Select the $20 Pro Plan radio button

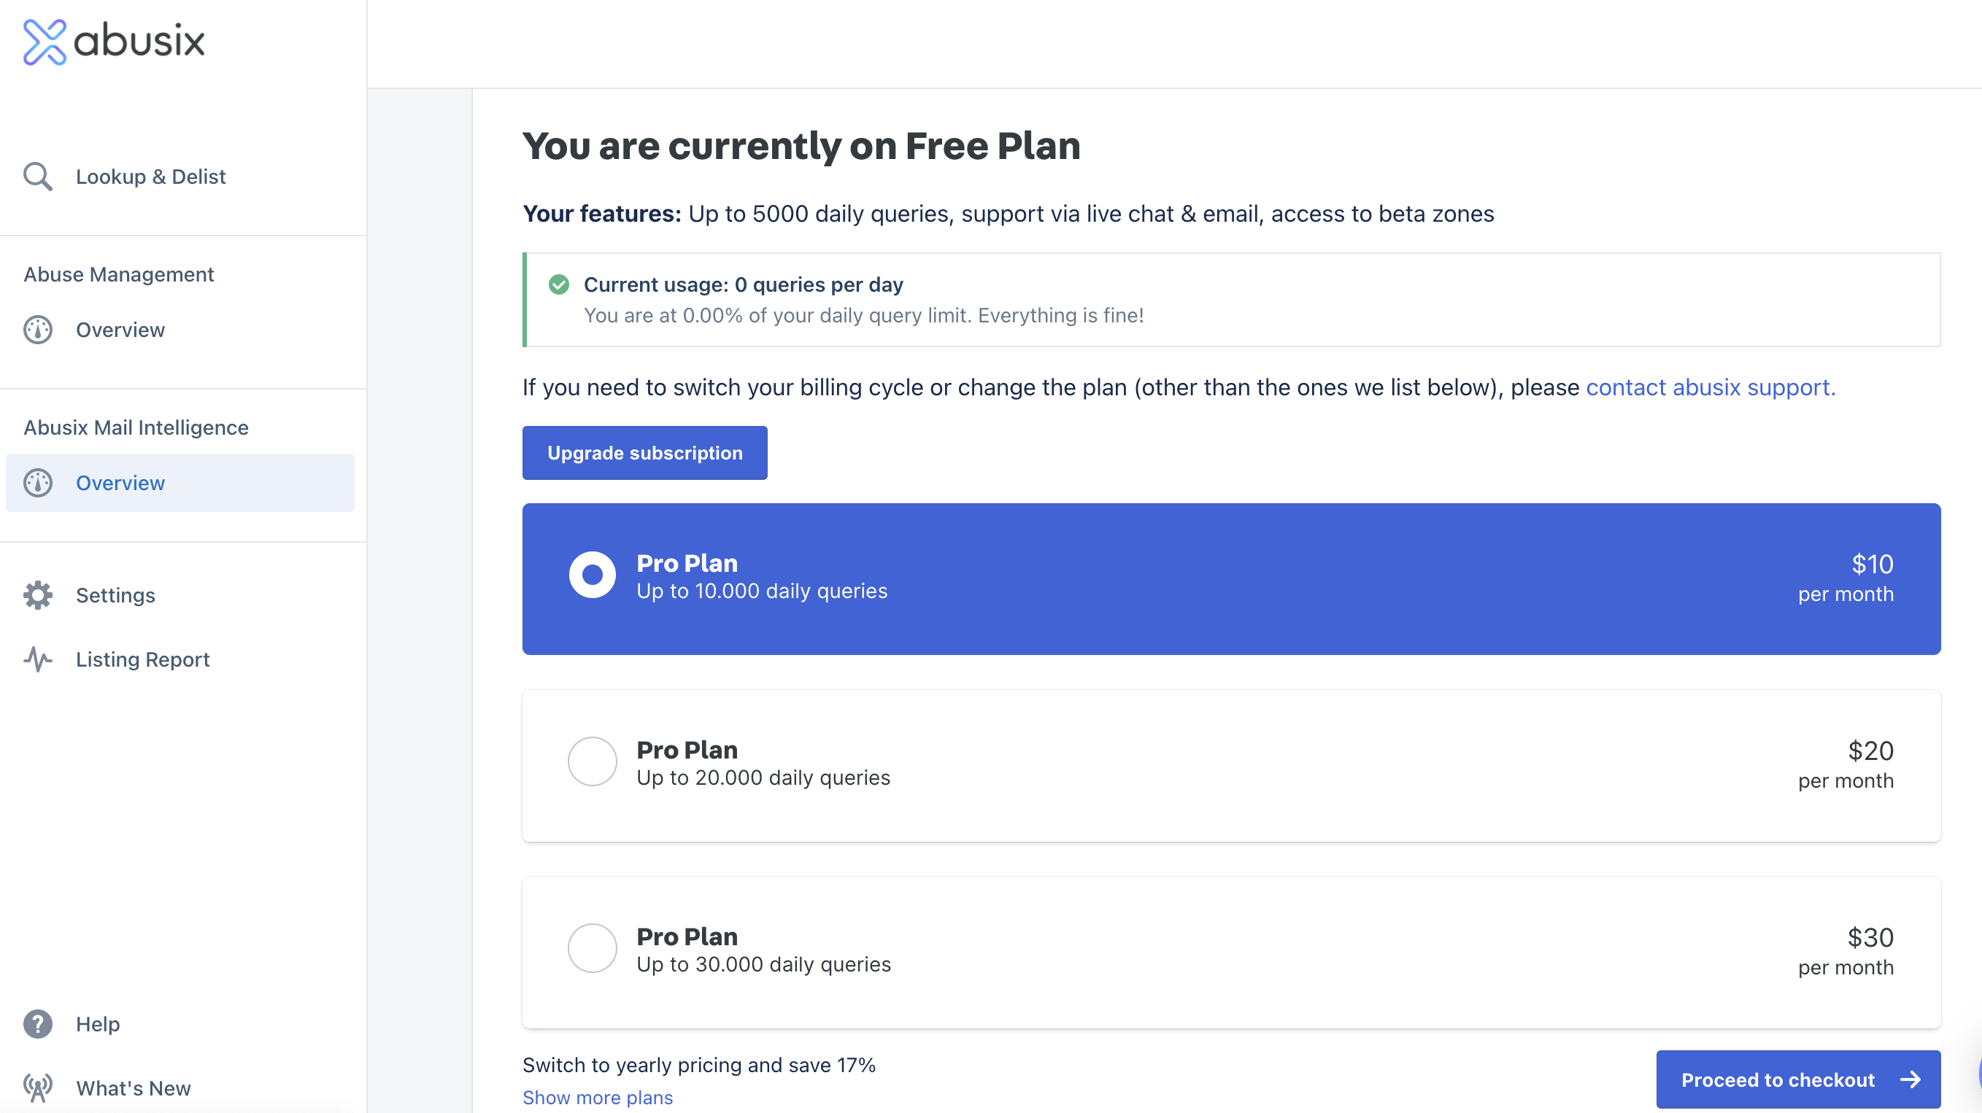(x=592, y=761)
